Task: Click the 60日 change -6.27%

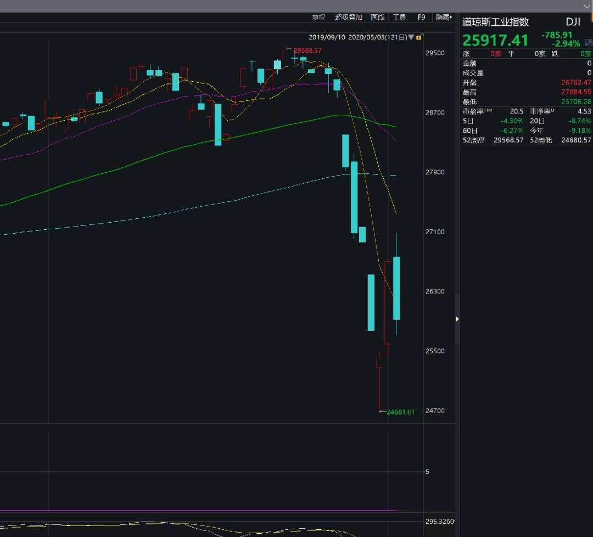Action: pyautogui.click(x=512, y=131)
